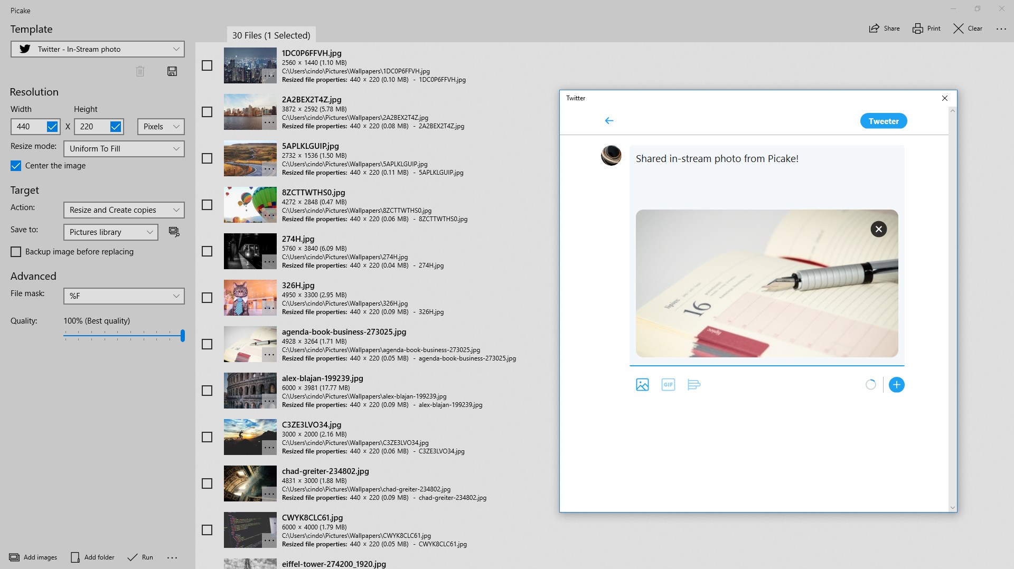
Task: Close the Twitter share dialog
Action: pos(945,98)
